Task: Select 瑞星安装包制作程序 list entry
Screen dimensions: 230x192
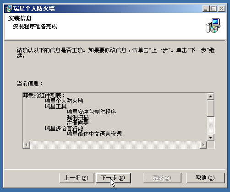Action: (92, 112)
